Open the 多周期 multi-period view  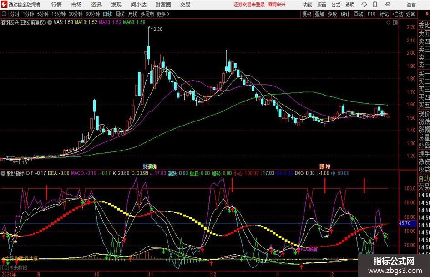147,14
